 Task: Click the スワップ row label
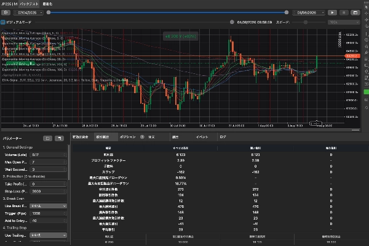[x=108, y=172]
